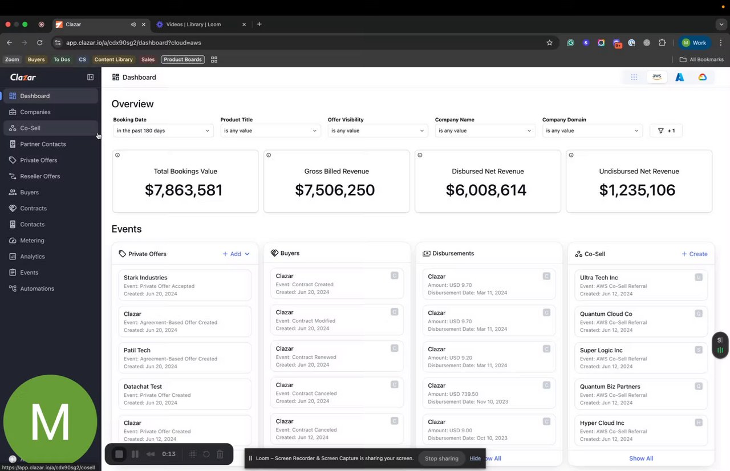Viewport: 730px width, 471px height.
Task: Open the Dashboard sidebar item
Action: click(x=51, y=96)
